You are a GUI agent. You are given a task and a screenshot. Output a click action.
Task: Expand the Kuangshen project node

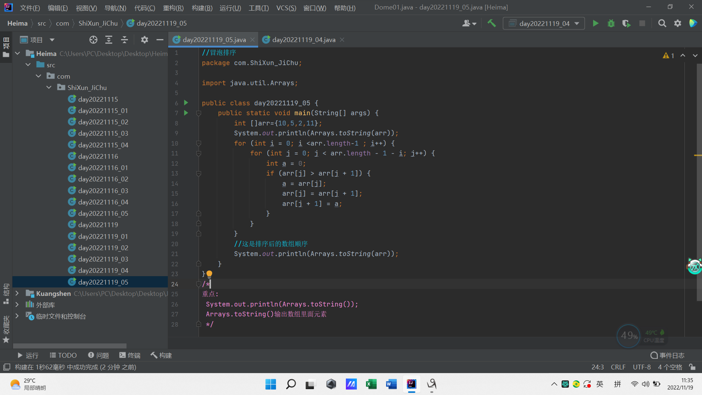(x=17, y=293)
